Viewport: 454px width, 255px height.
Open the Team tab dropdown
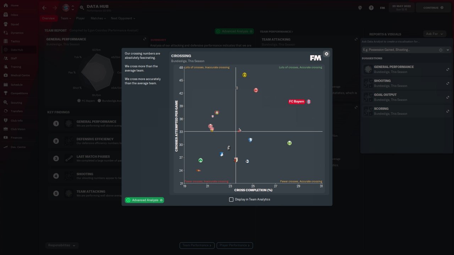coord(66,18)
